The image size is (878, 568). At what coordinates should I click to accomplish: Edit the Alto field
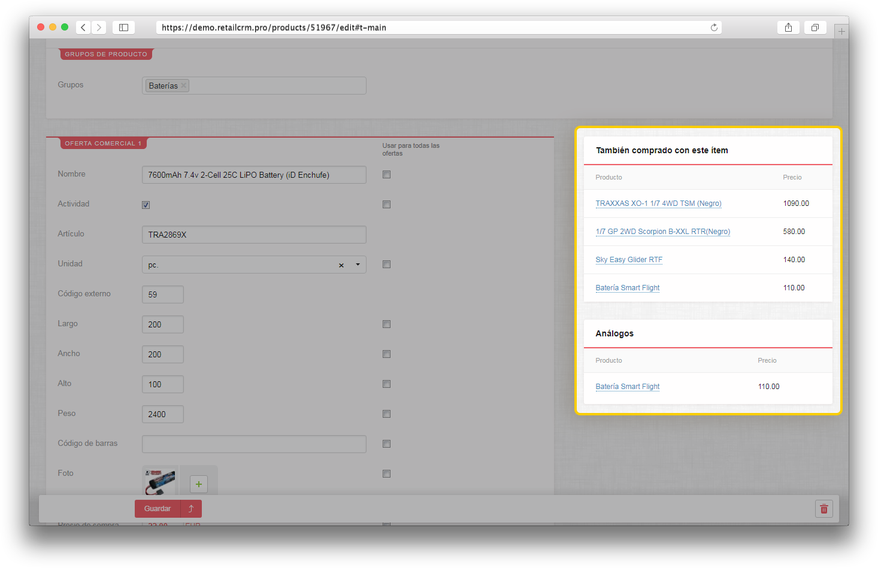point(163,384)
